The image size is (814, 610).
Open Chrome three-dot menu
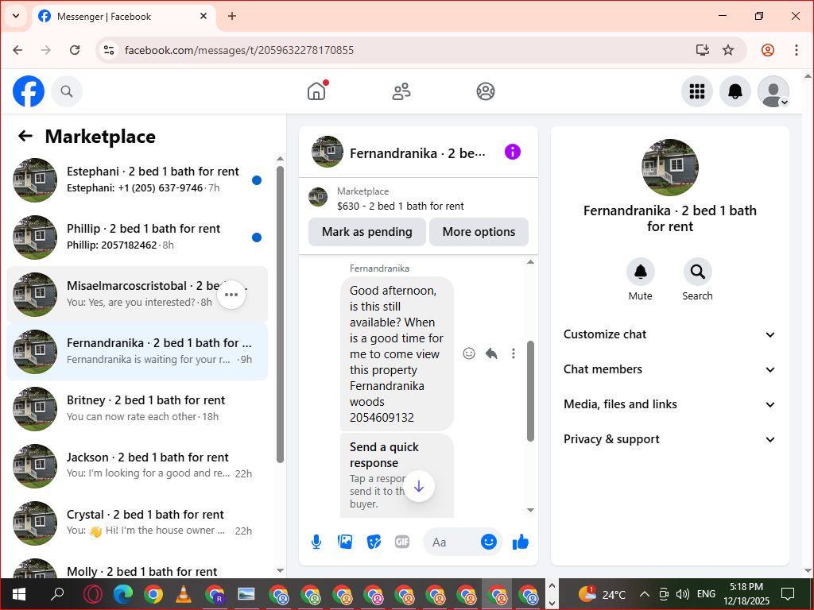796,50
